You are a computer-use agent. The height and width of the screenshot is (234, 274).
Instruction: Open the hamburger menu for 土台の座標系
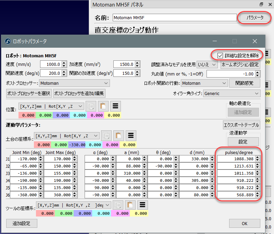coord(131,136)
